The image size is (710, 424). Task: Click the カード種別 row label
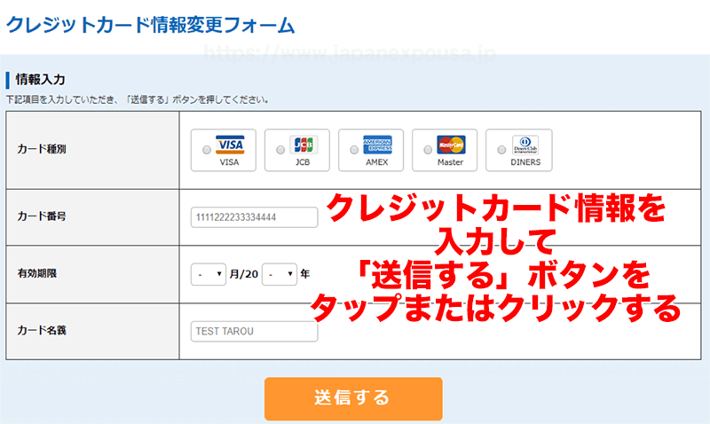point(42,149)
